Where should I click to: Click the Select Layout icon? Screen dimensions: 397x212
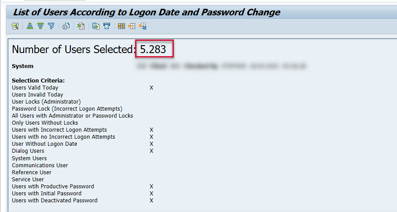tap(132, 26)
